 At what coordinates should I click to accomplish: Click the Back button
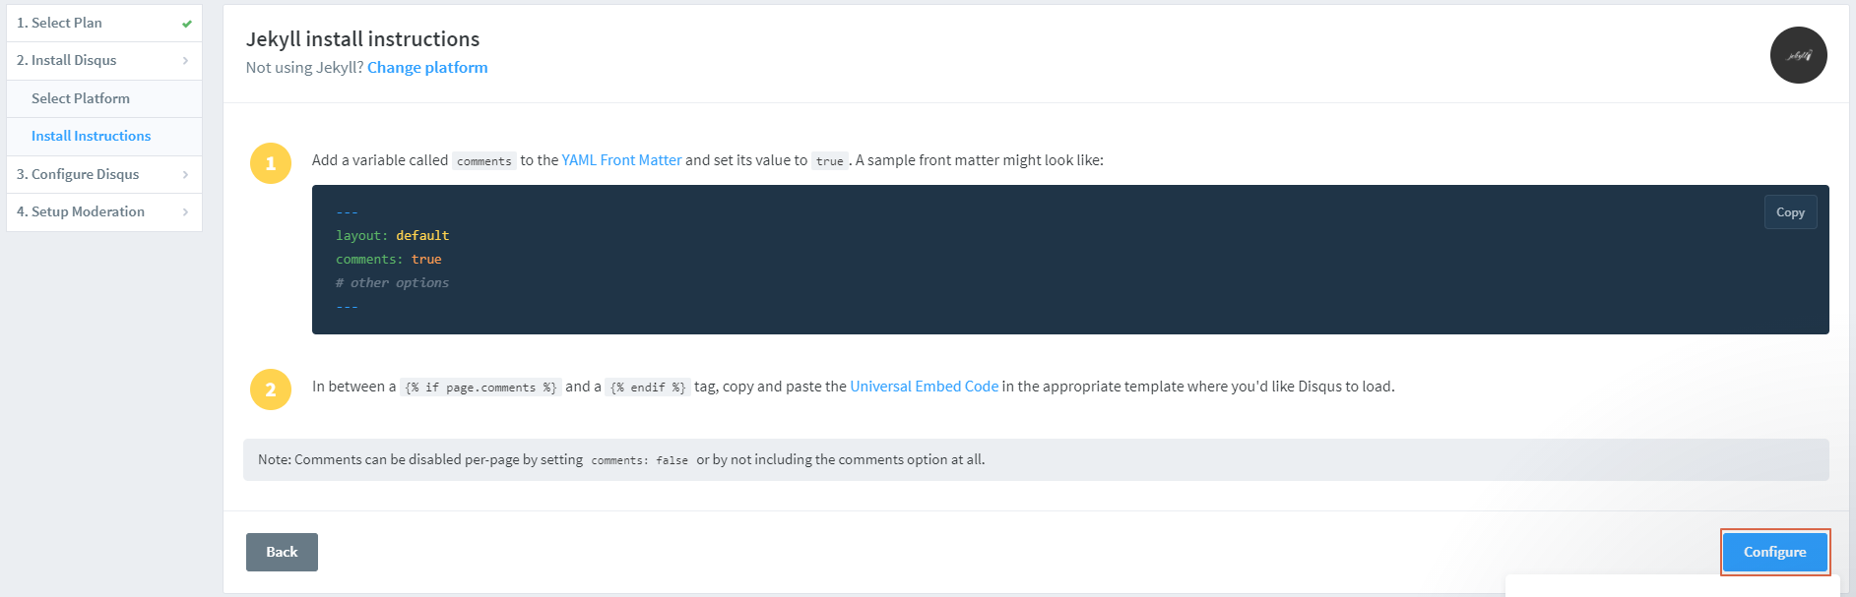click(282, 552)
